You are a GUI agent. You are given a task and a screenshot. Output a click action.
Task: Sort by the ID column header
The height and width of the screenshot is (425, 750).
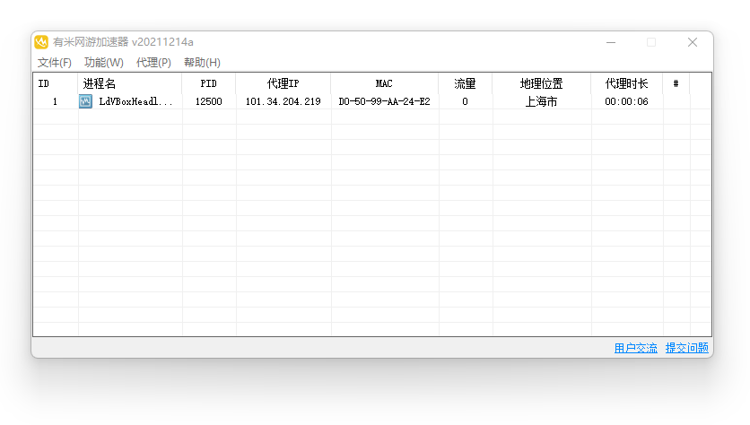pos(44,83)
